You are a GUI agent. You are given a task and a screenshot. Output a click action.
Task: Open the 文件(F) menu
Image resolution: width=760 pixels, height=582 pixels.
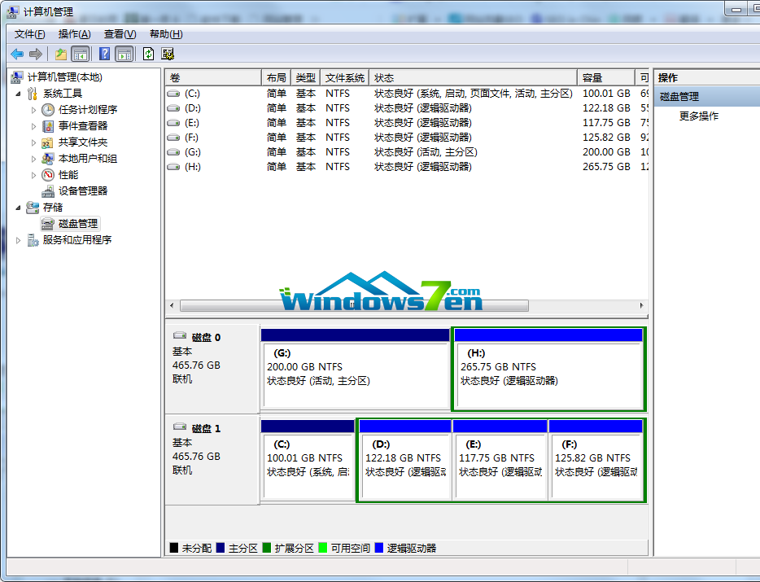pyautogui.click(x=30, y=34)
